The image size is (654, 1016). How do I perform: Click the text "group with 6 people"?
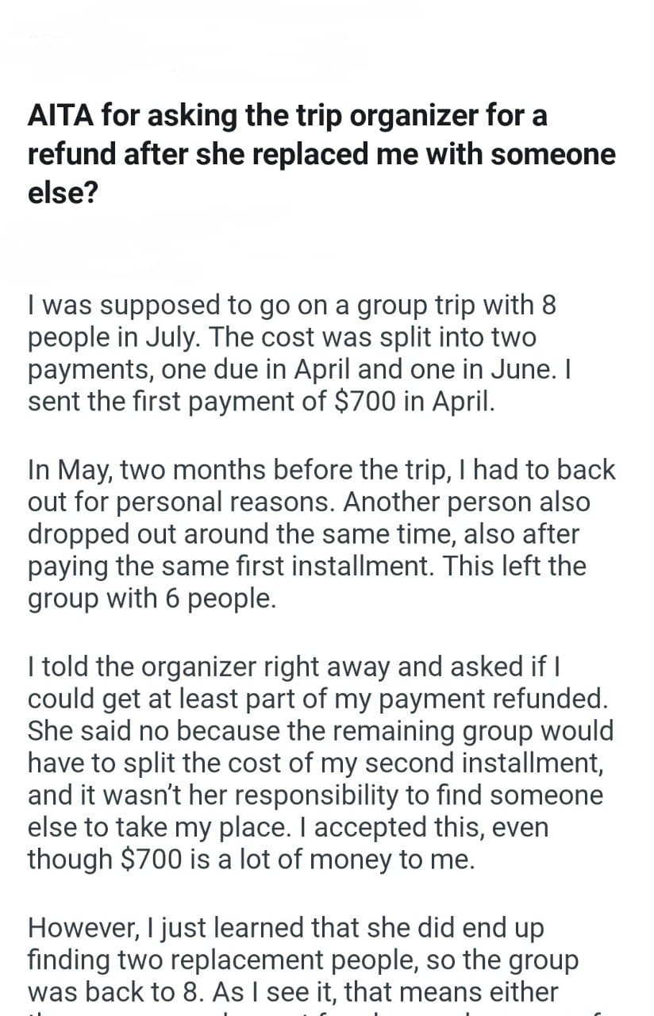coord(152,598)
